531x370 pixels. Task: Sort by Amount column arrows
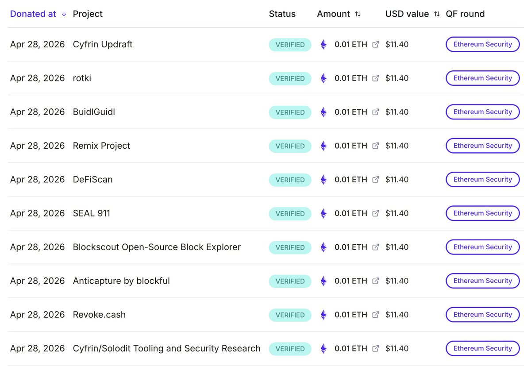(x=358, y=14)
